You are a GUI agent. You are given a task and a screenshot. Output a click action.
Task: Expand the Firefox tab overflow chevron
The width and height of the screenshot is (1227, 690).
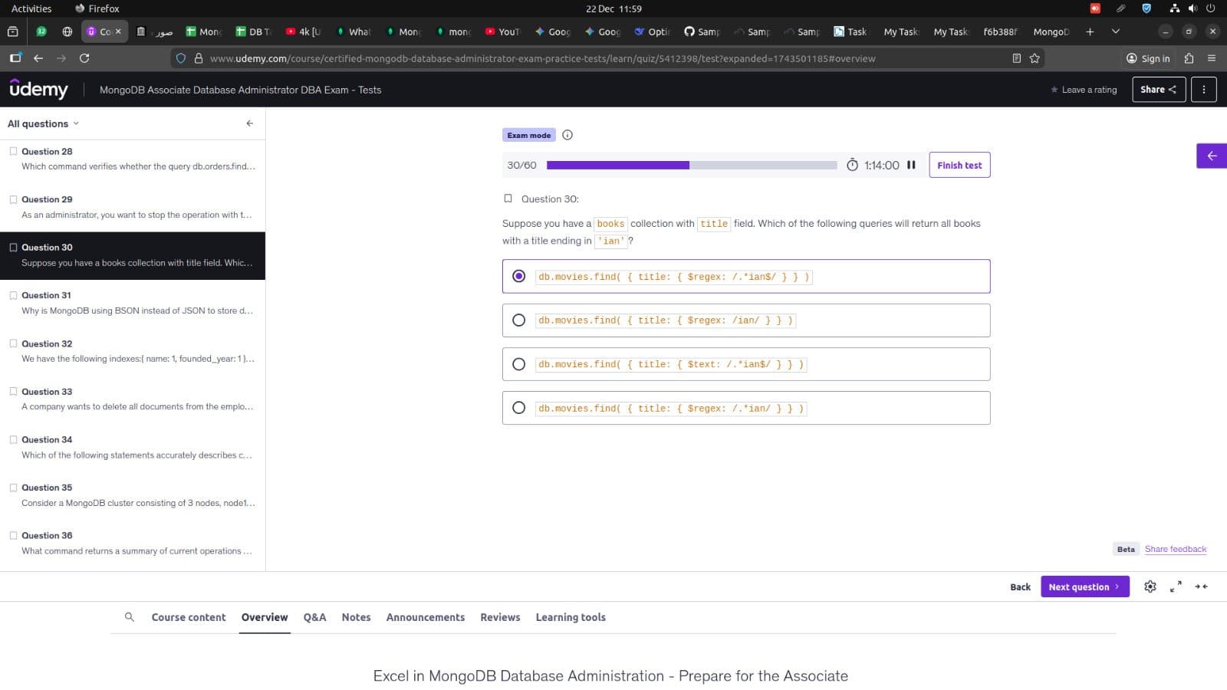pyautogui.click(x=1114, y=31)
